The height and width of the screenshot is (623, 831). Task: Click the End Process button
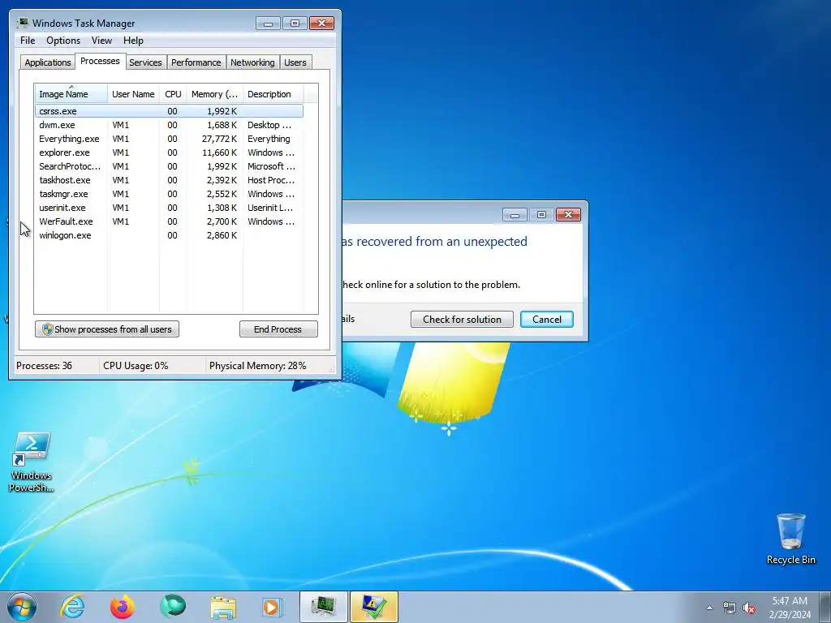(278, 329)
